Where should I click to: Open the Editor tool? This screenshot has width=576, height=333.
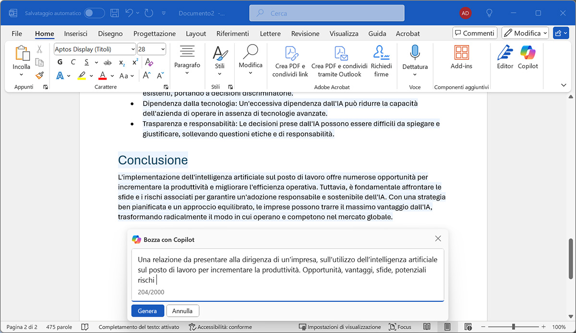coord(505,57)
